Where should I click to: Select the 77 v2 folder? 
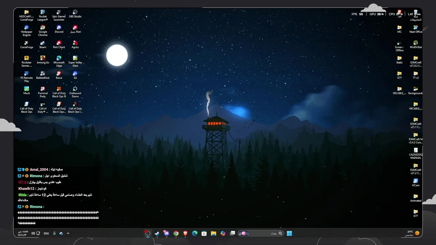(416, 75)
